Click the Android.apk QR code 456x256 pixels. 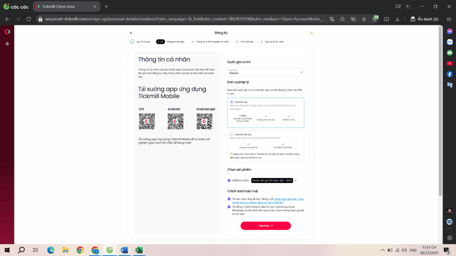point(204,121)
